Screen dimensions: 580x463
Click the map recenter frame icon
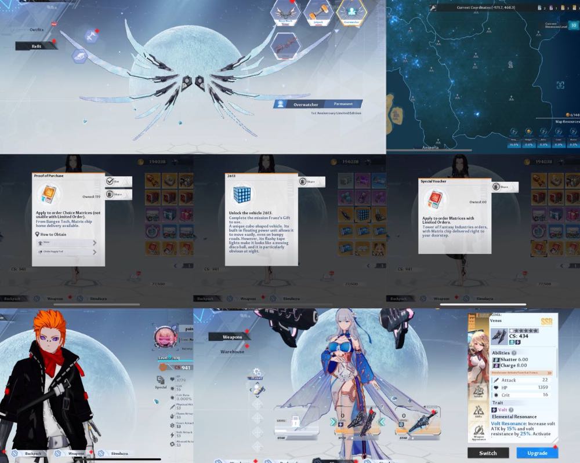pos(560,85)
